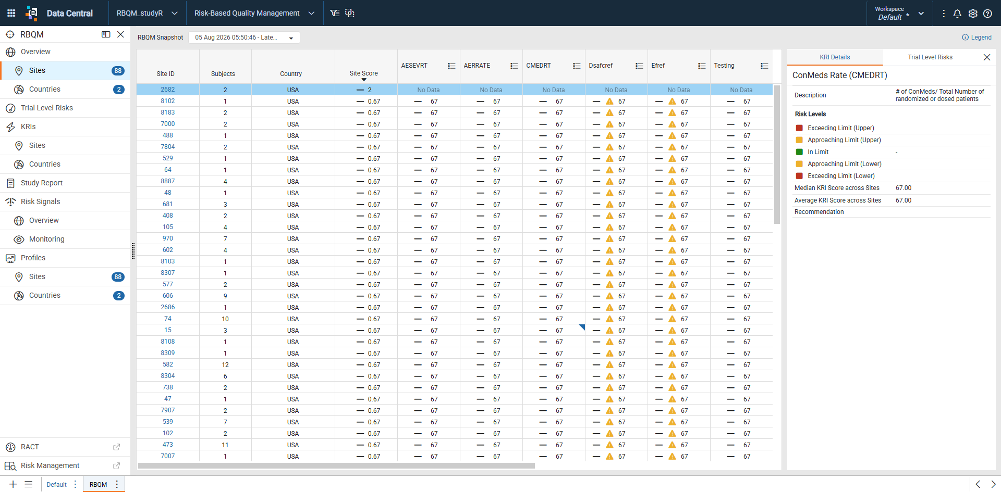Close the RBQM navigation panel
This screenshot has height=492, width=1001.
[120, 34]
